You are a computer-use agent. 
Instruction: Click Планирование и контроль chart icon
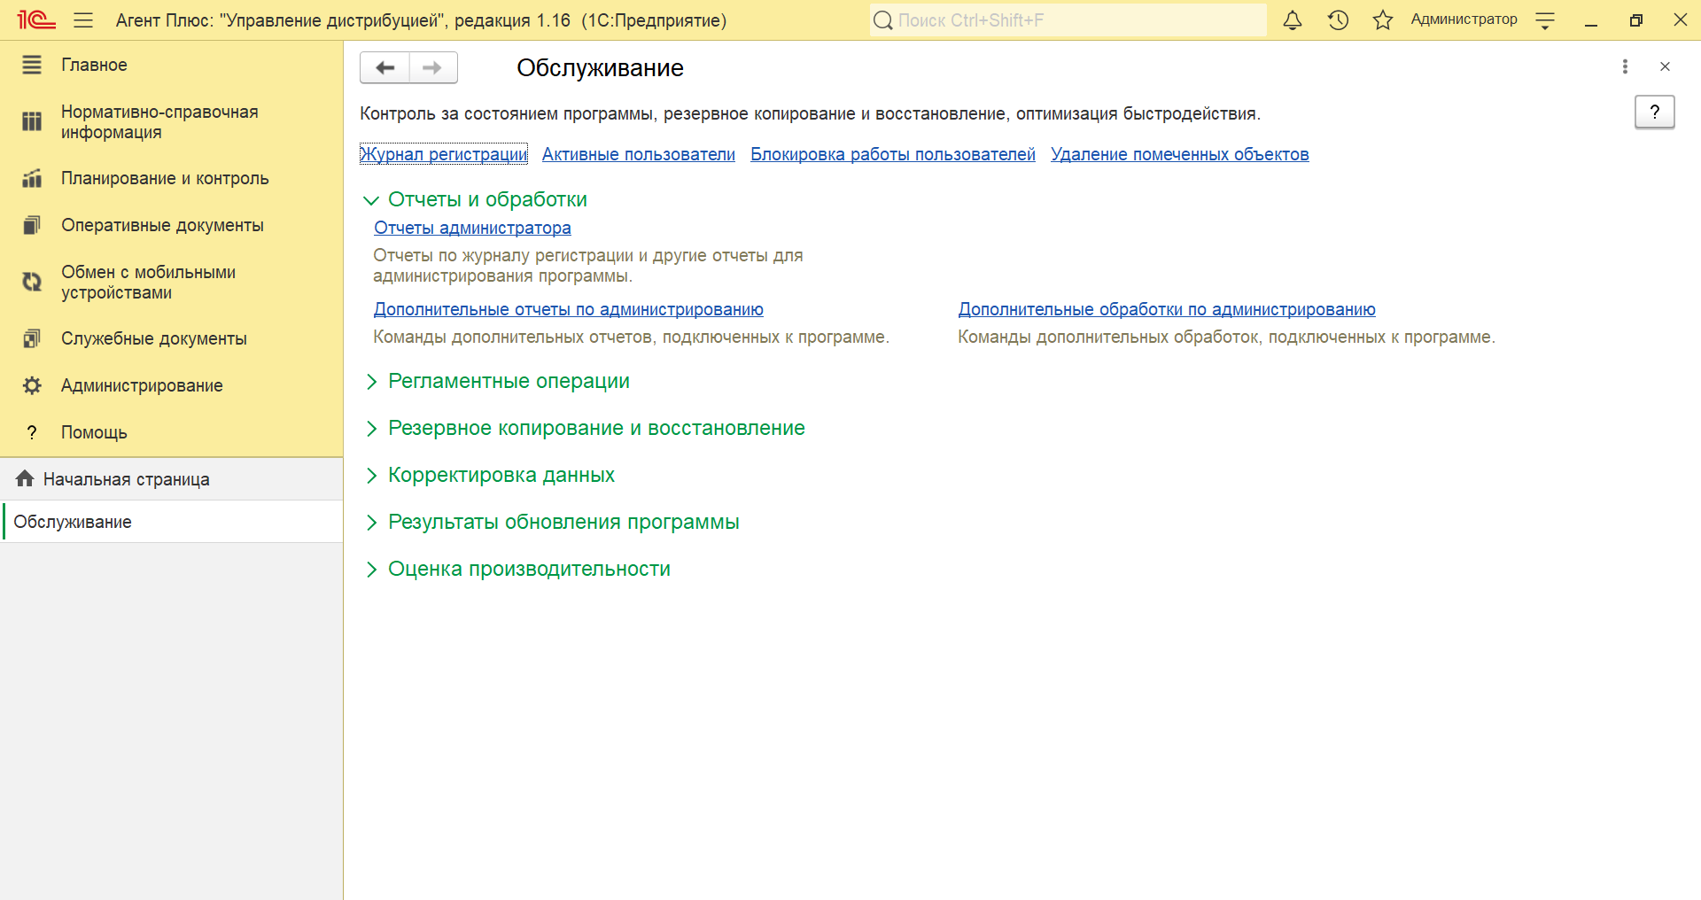[32, 178]
